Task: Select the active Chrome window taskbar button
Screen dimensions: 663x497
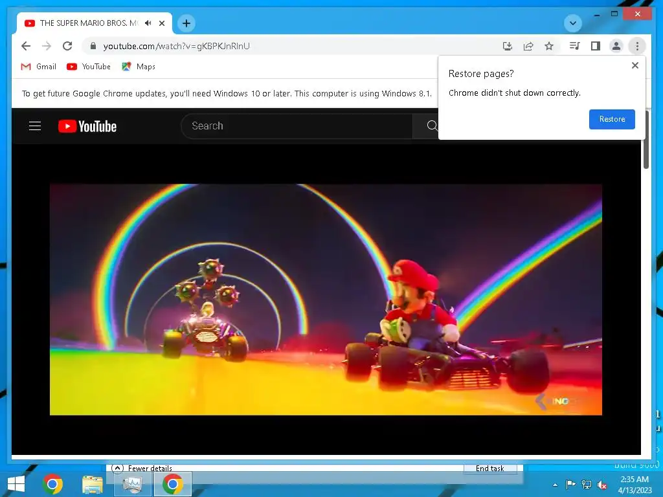Action: point(172,484)
